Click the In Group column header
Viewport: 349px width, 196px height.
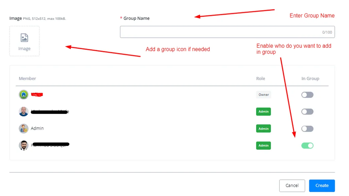pos(310,79)
